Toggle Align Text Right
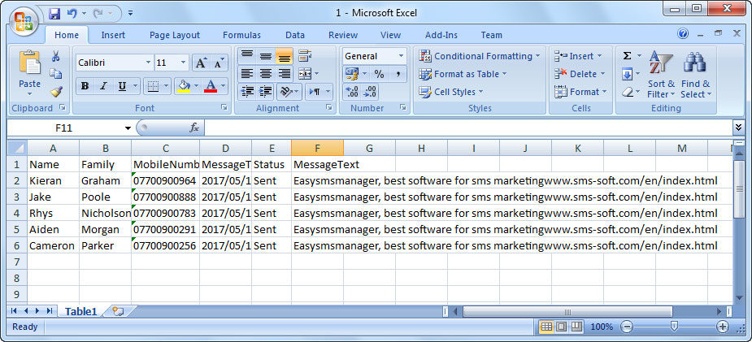The width and height of the screenshot is (752, 342). (x=284, y=74)
